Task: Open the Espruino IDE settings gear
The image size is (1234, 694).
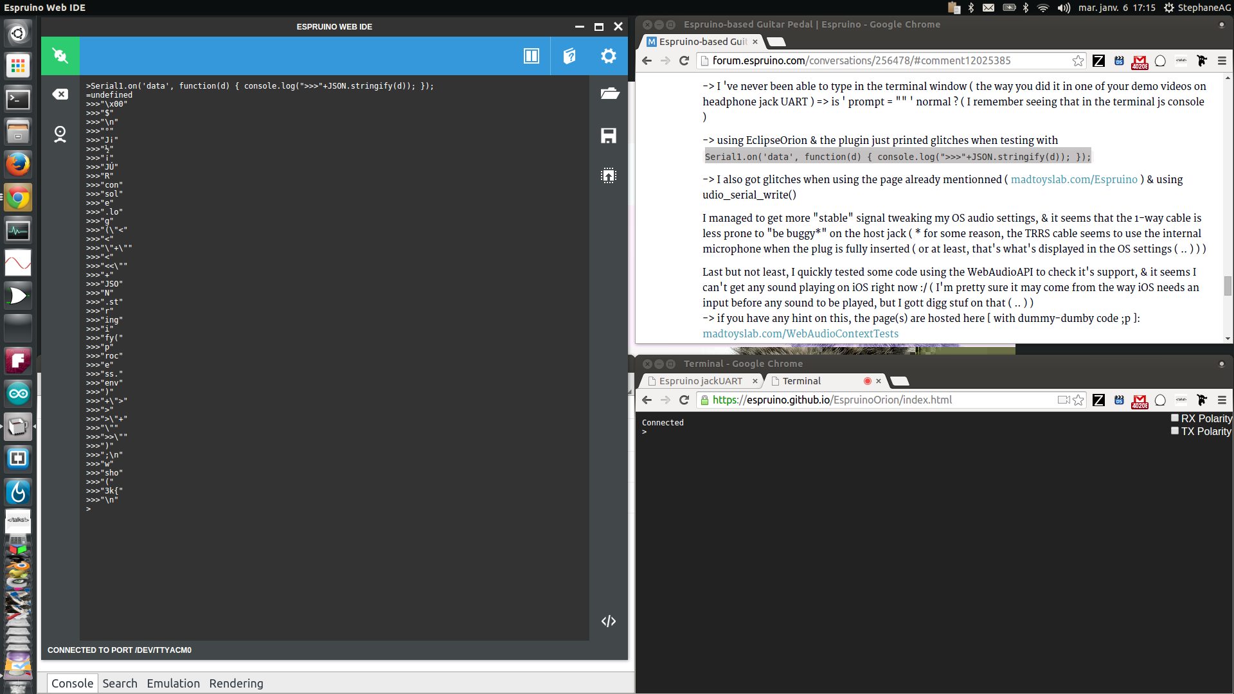Action: (x=608, y=56)
